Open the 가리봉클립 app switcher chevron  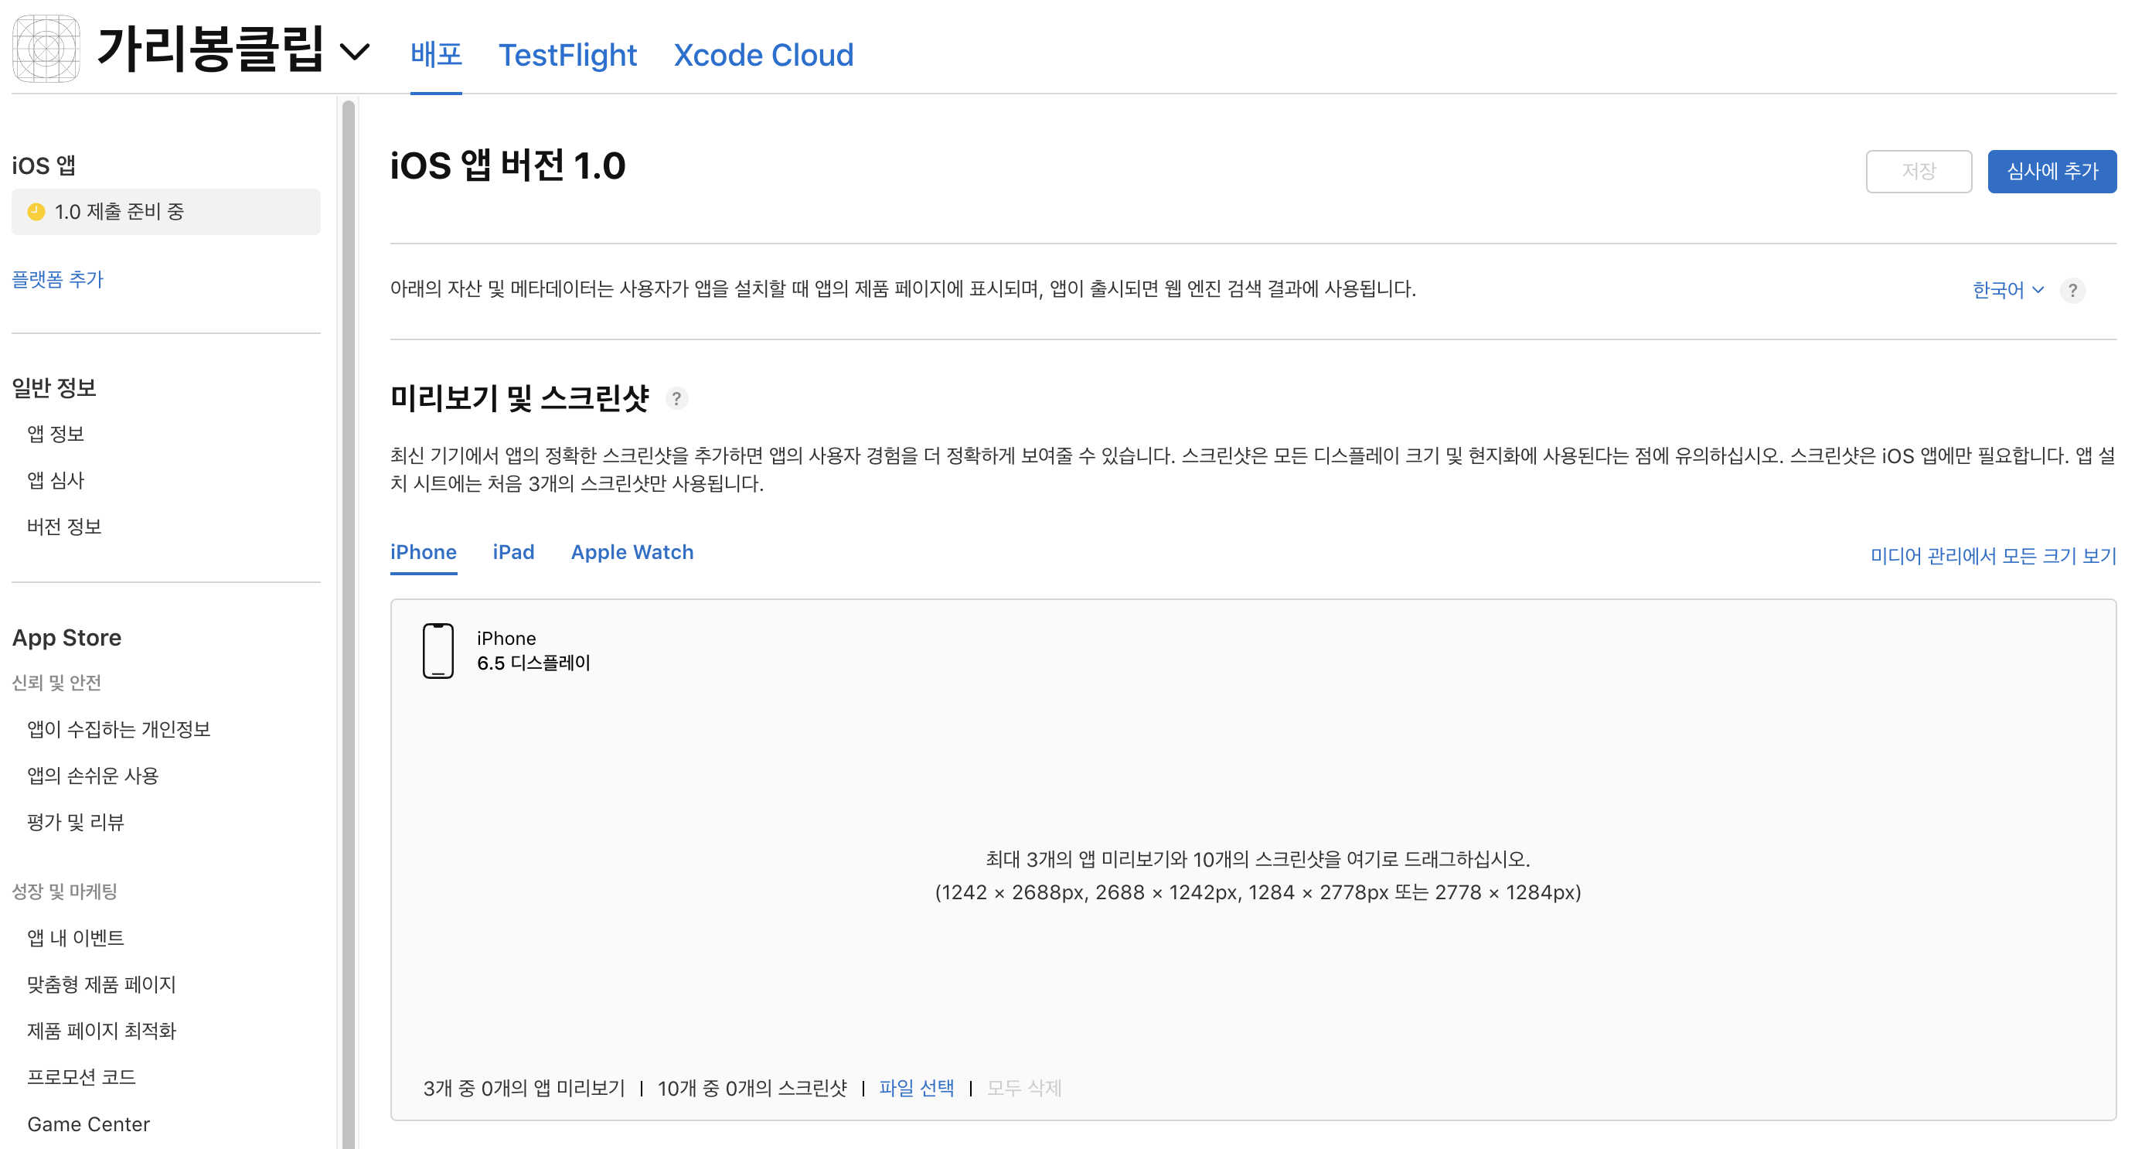355,53
